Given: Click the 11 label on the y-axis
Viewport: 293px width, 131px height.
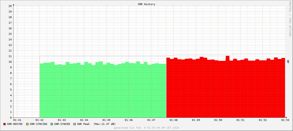Looking at the screenshot, I should pyautogui.click(x=10, y=56).
